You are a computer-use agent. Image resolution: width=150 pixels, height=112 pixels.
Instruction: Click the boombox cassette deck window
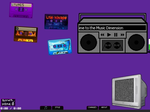pyautogui.click(x=112, y=45)
